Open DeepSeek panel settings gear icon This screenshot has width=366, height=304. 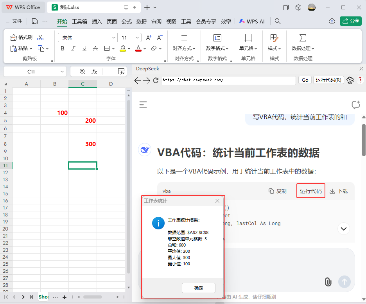click(x=350, y=80)
